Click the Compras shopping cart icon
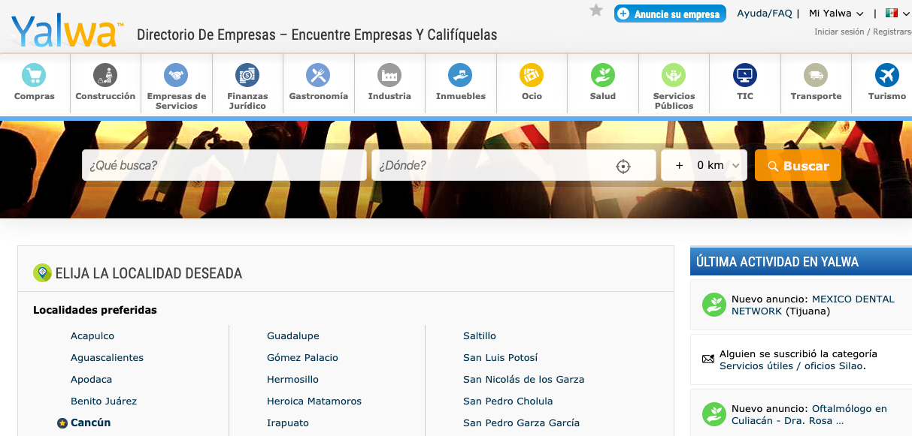The image size is (912, 436). point(34,75)
